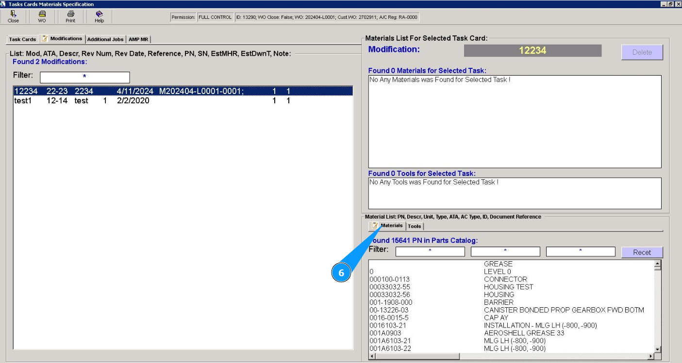Click the 'No Any Materials was Found' message

pyautogui.click(x=440, y=79)
